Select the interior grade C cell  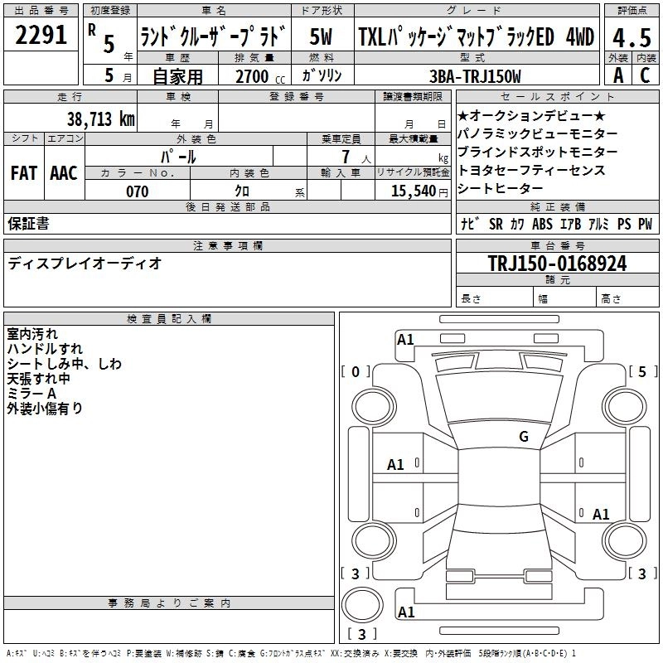[646, 75]
